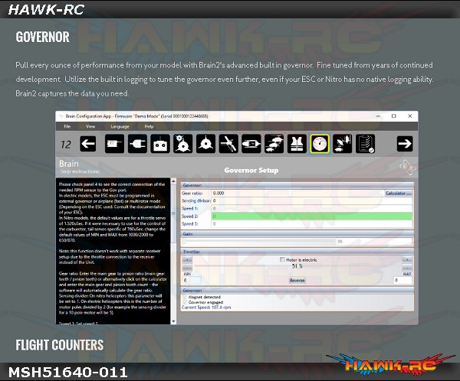Click the Speed 3 input field
Image resolution: width=460 pixels, height=381 pixels.
click(312, 223)
